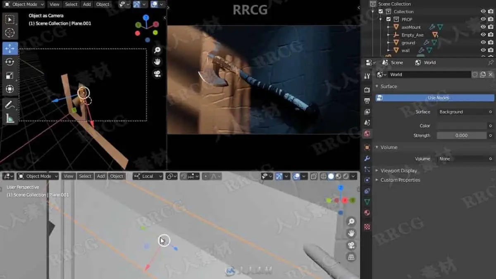Screen dimensions: 496x279
Task: Hide axeMount in viewport
Action: 483,27
